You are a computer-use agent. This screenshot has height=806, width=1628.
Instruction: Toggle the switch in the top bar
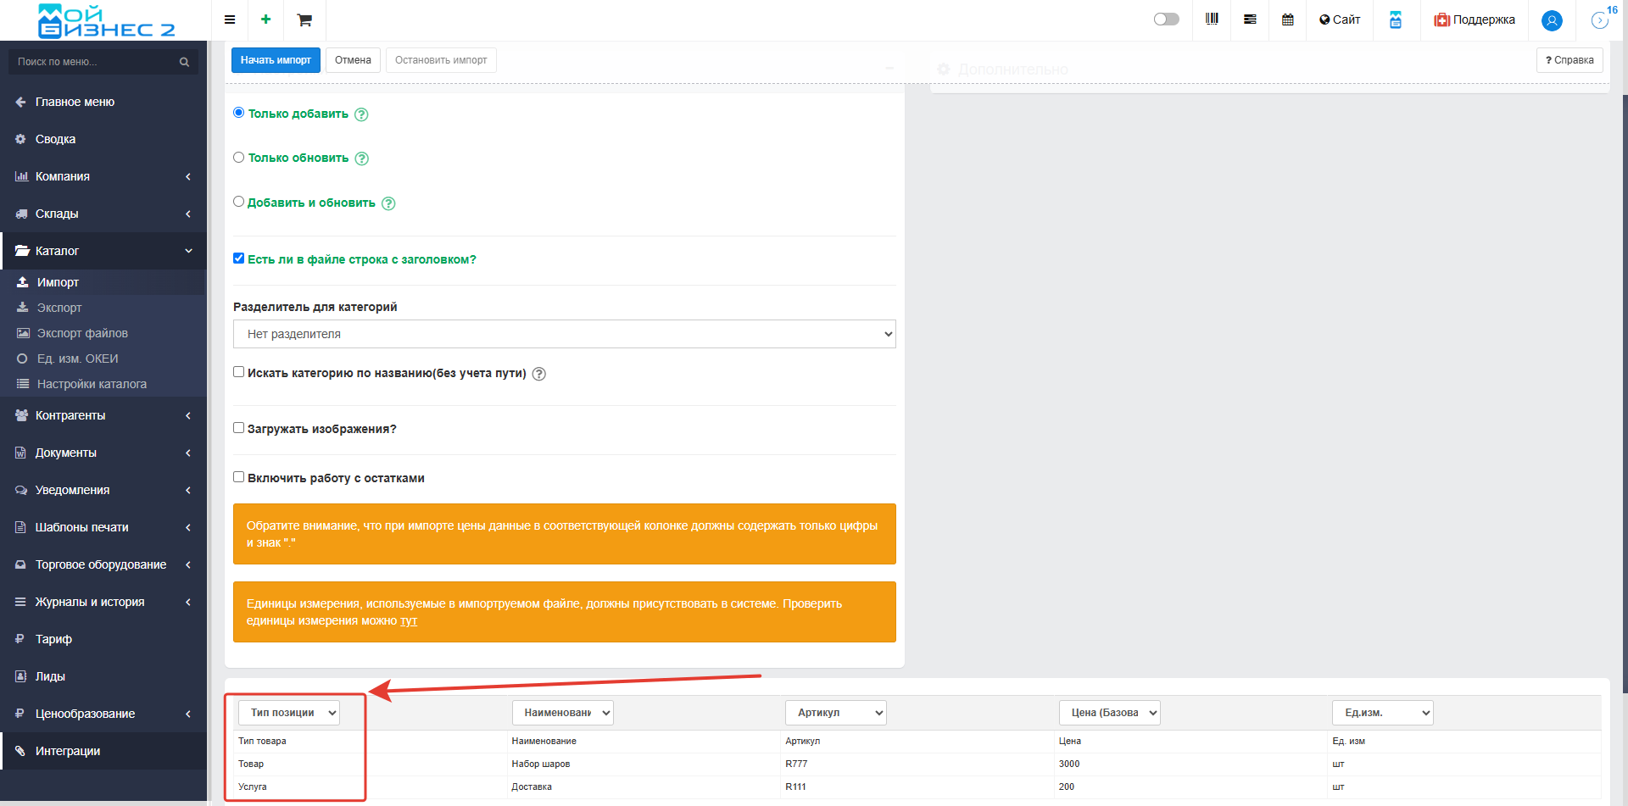coord(1166,19)
